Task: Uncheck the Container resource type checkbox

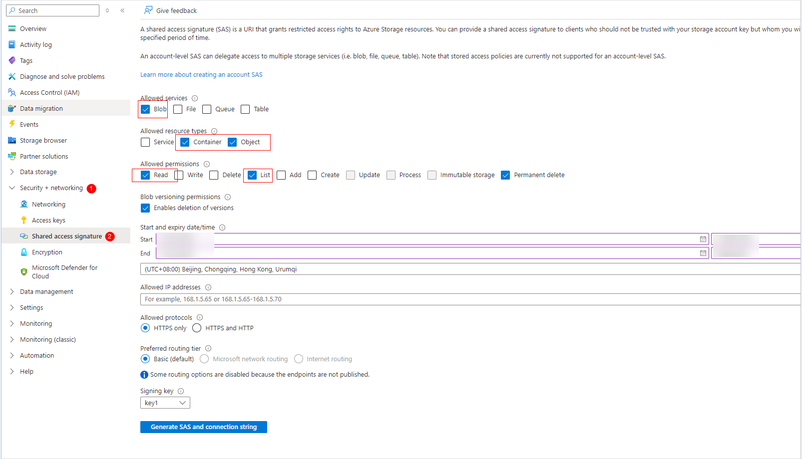Action: point(185,142)
